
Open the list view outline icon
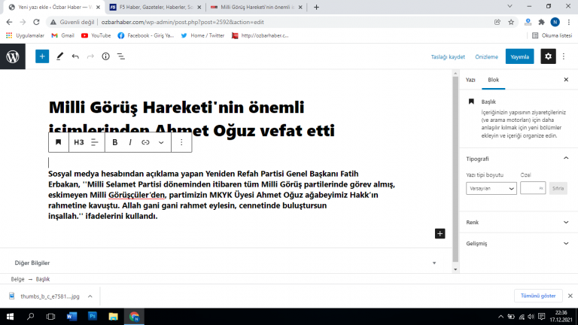(121, 56)
